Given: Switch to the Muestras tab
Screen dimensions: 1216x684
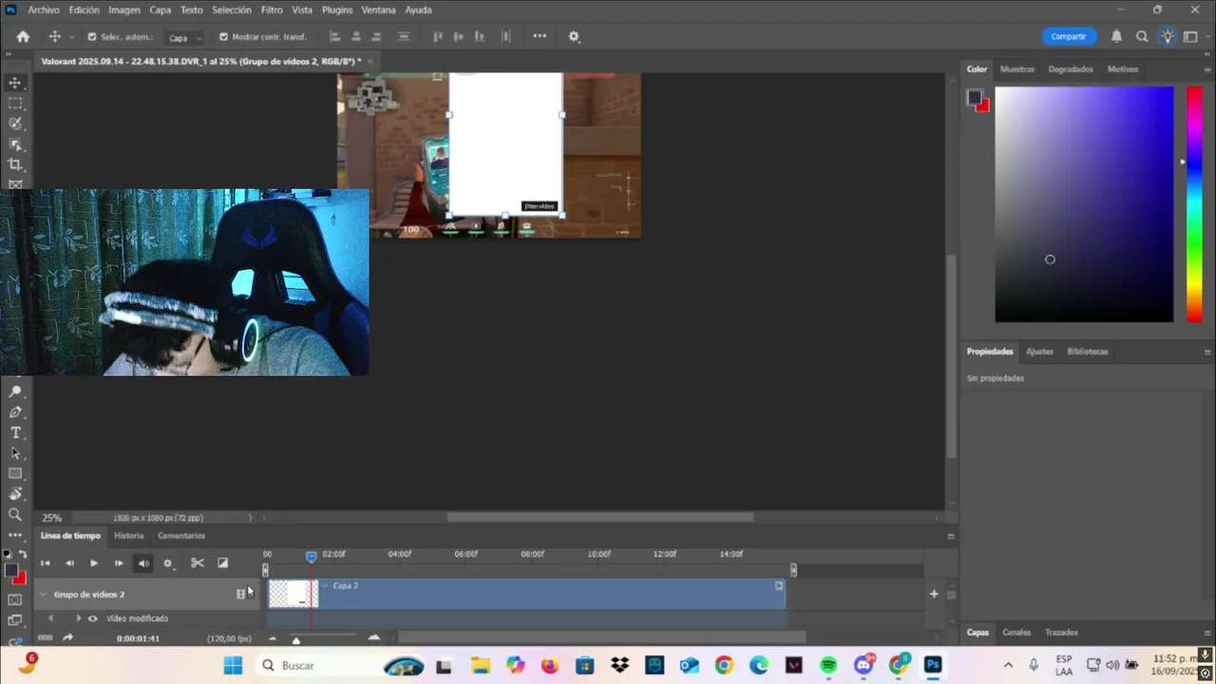Looking at the screenshot, I should click(x=1017, y=69).
